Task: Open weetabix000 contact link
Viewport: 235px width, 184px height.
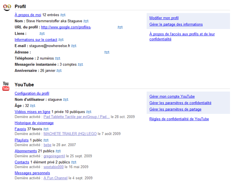Action: coord(54,167)
